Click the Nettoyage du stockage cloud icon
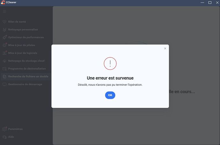Screen dimensions: 220x145 (x=4, y=61)
